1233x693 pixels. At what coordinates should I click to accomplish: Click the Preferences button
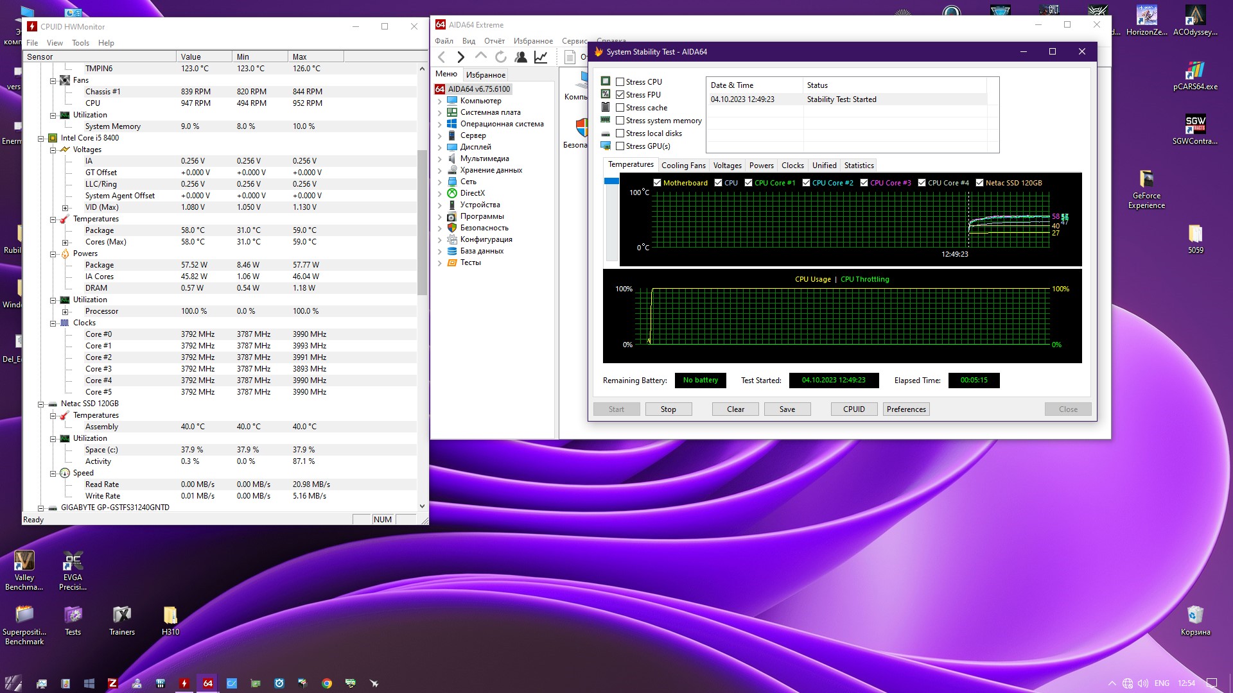(905, 409)
